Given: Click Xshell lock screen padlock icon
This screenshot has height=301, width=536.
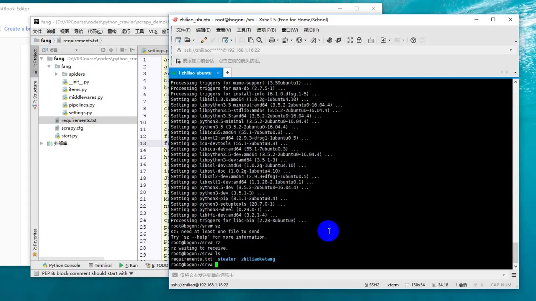Looking at the screenshot, I should (359, 40).
